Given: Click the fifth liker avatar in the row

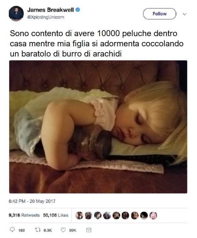Looking at the screenshot, I should tap(116, 215).
